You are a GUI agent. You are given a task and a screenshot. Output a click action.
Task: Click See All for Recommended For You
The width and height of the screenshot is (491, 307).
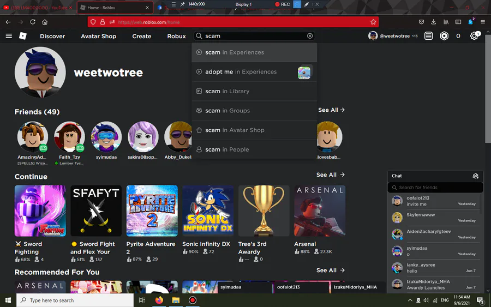click(x=331, y=270)
